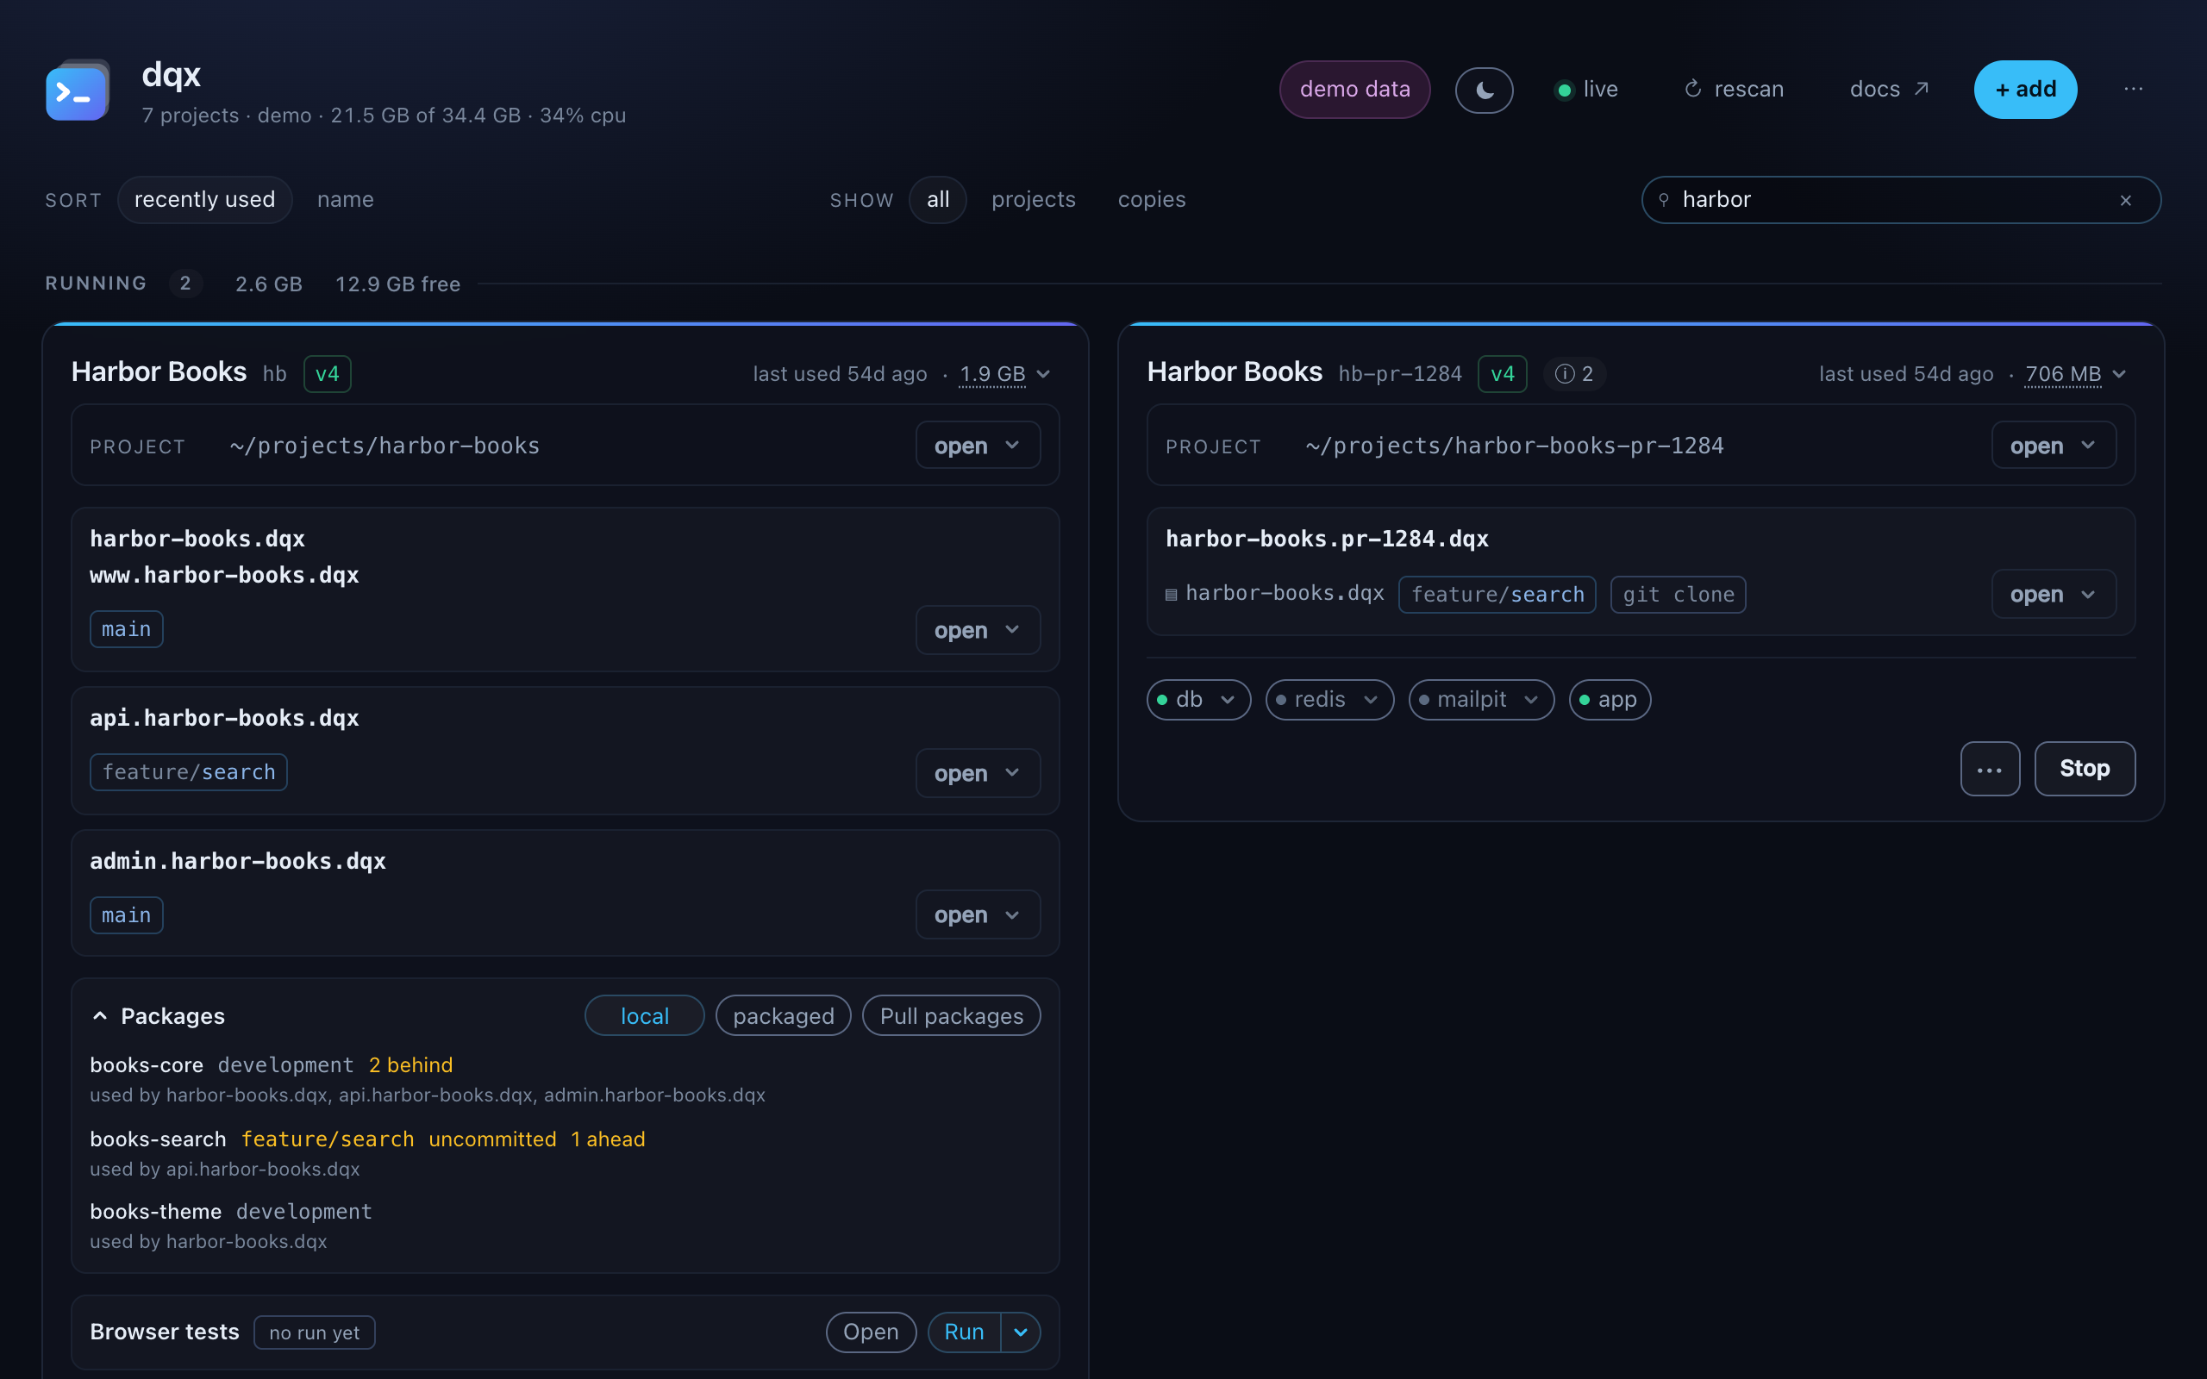Image resolution: width=2207 pixels, height=1379 pixels.
Task: Click main branch tag under www.harbor-books.dqx
Action: [127, 629]
